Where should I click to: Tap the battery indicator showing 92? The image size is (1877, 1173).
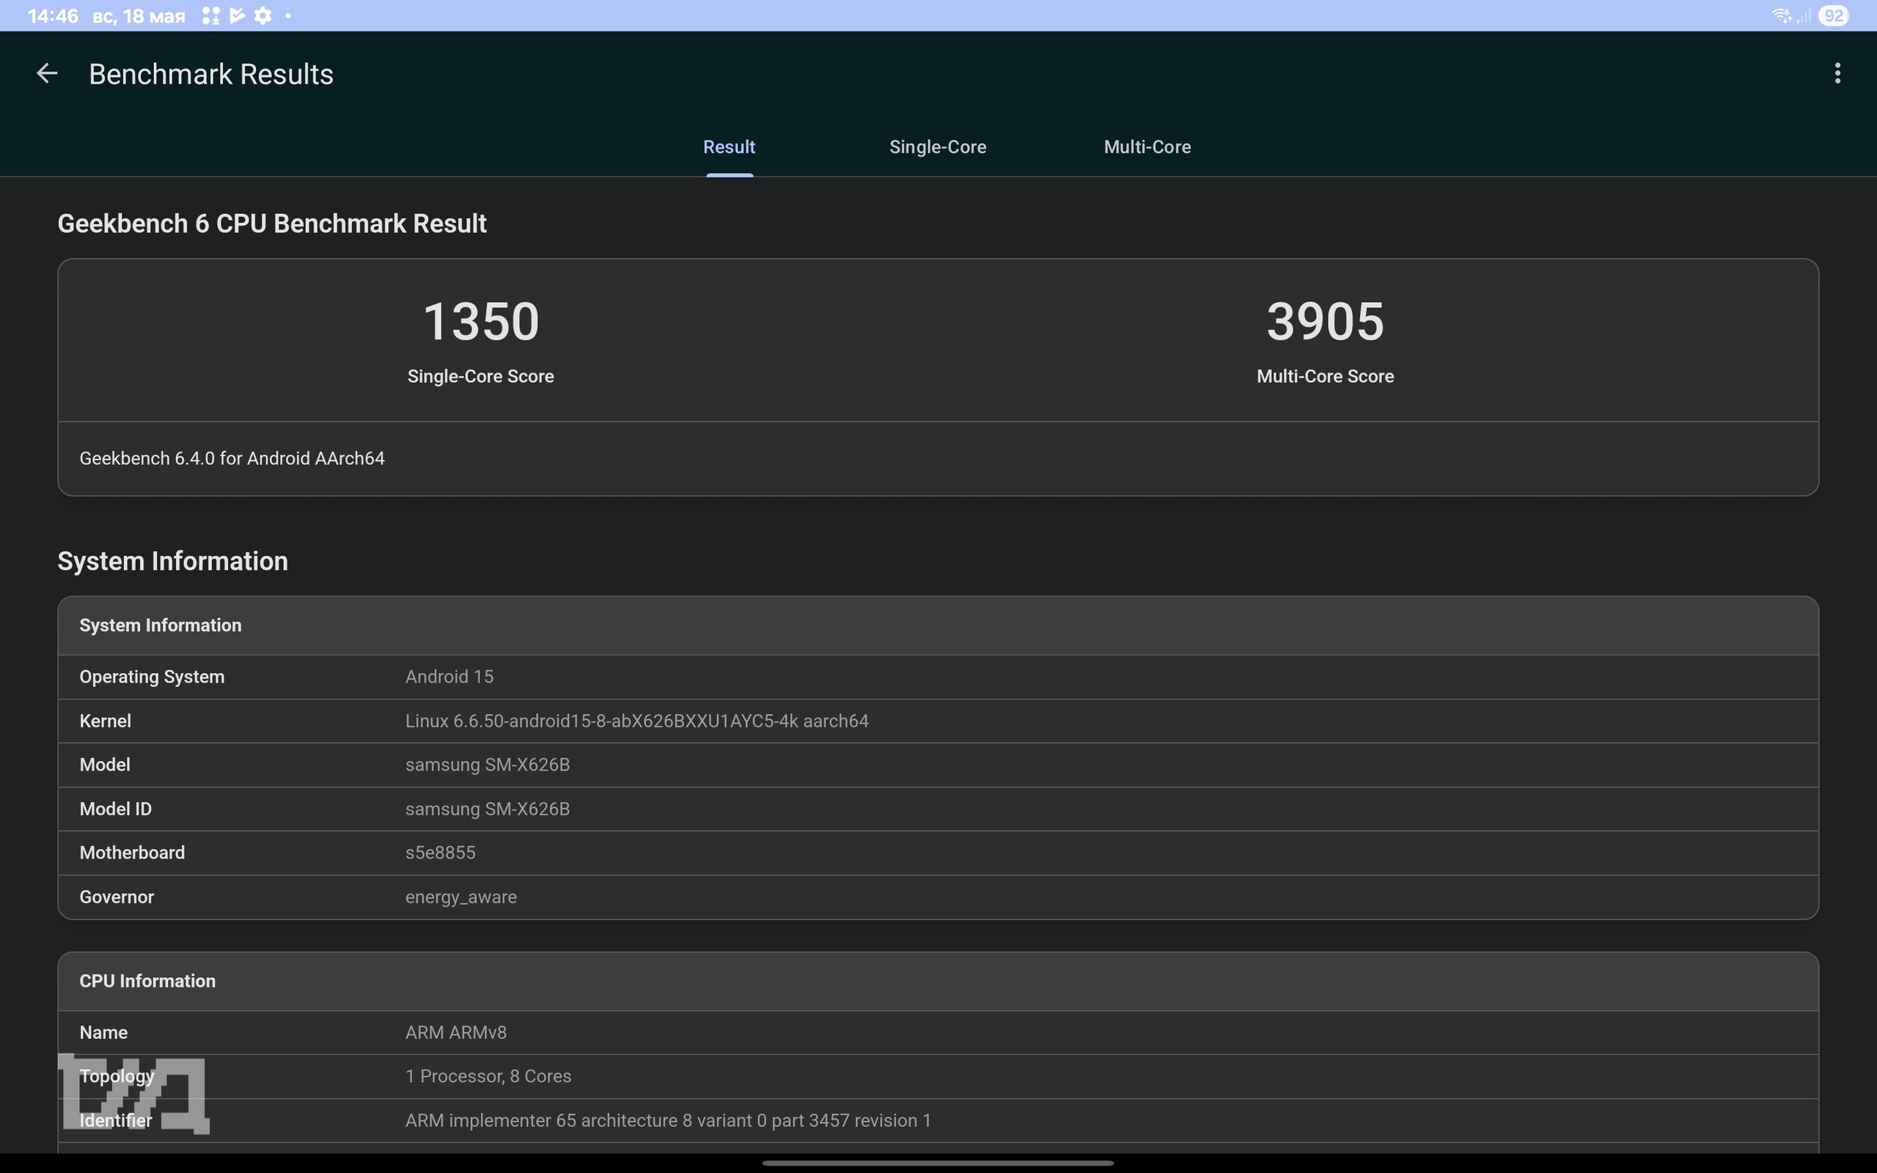coord(1834,15)
